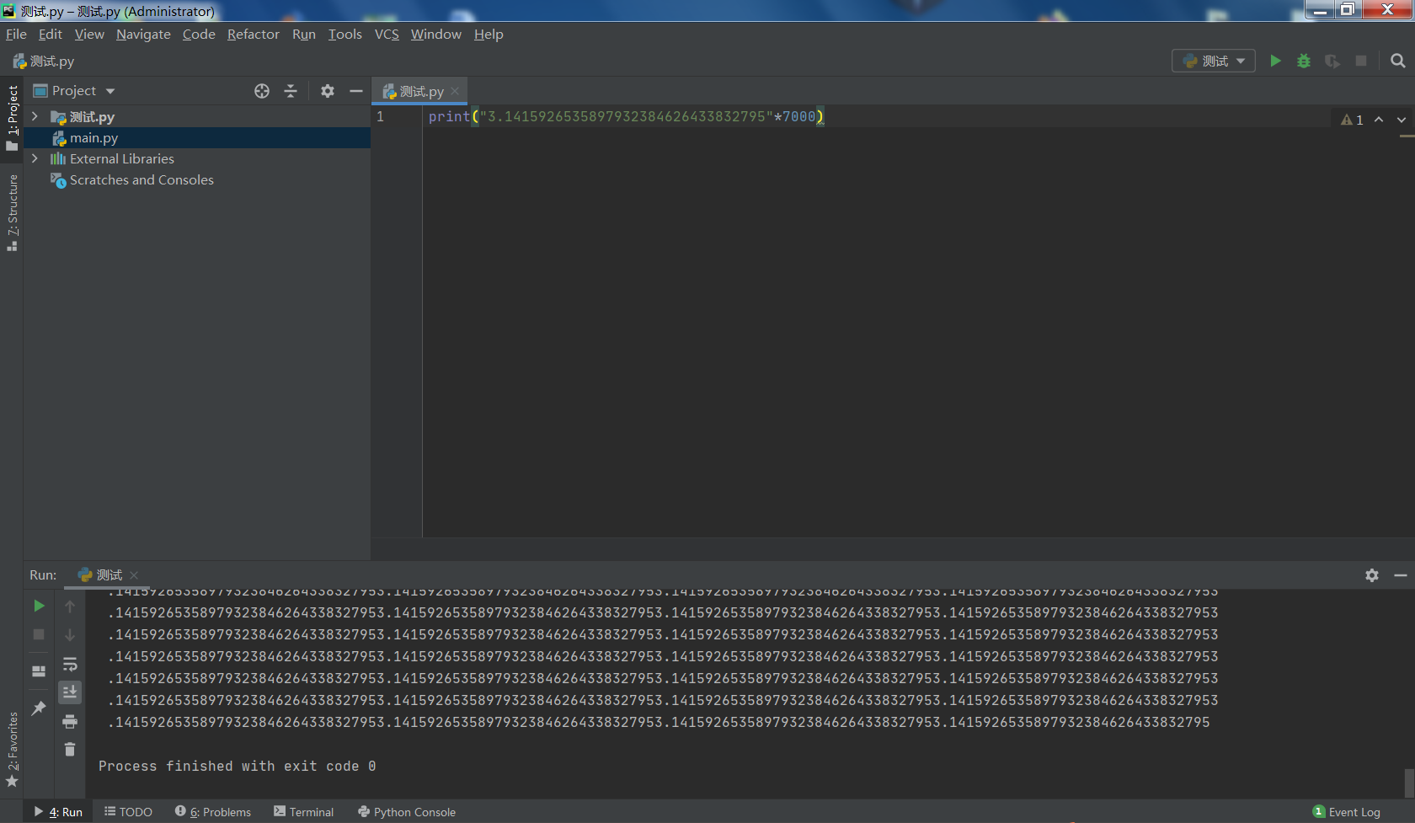Open the Refactor menu
Screen dimensions: 1415x823
point(254,34)
